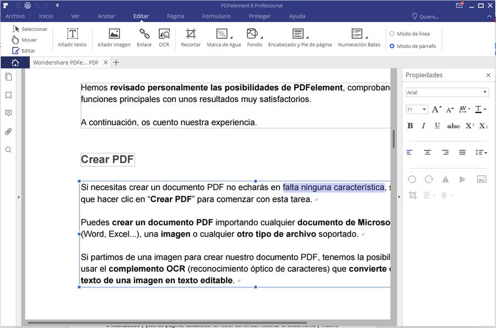The width and height of the screenshot is (496, 328).
Task: Close the Propiedades panel
Action: (x=488, y=75)
